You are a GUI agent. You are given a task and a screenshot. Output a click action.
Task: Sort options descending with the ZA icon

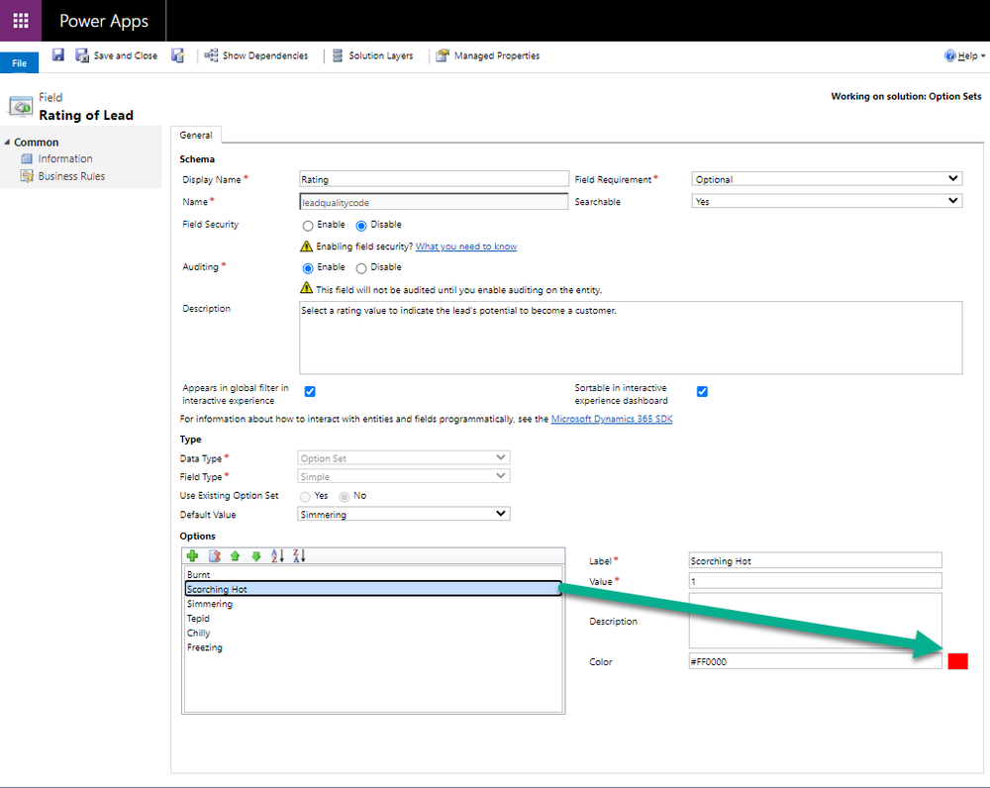tap(298, 556)
